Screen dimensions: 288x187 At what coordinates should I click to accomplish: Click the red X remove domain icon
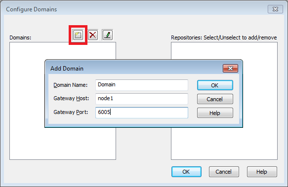(x=93, y=35)
